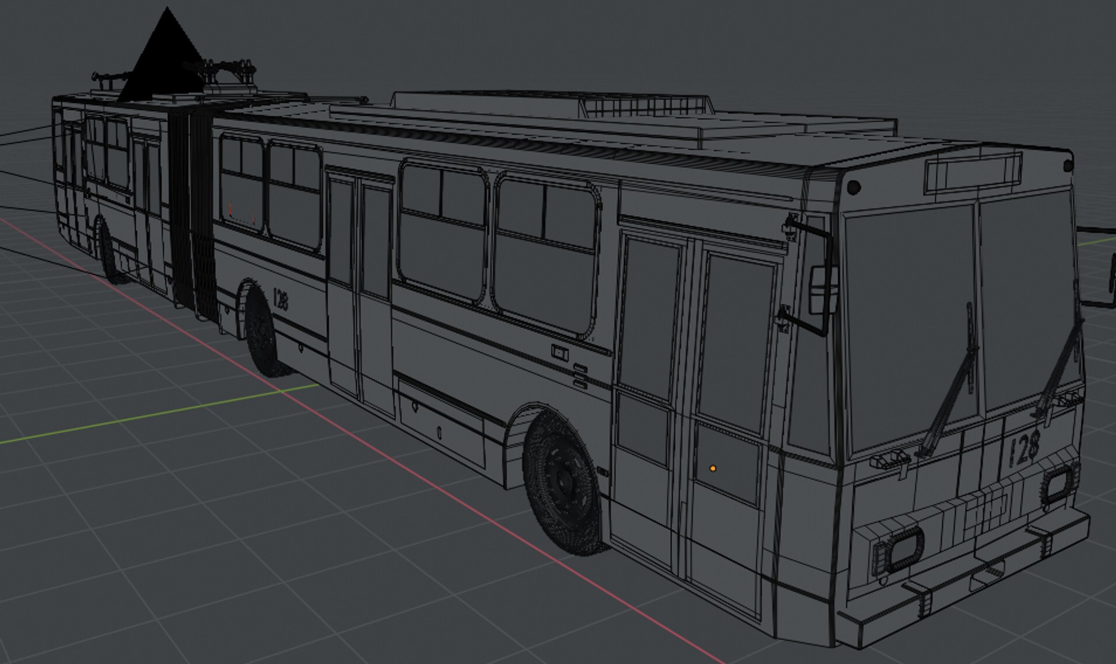Select the side mirror beside the windshield
Image resolution: width=1116 pixels, height=664 pixels.
(822, 289)
